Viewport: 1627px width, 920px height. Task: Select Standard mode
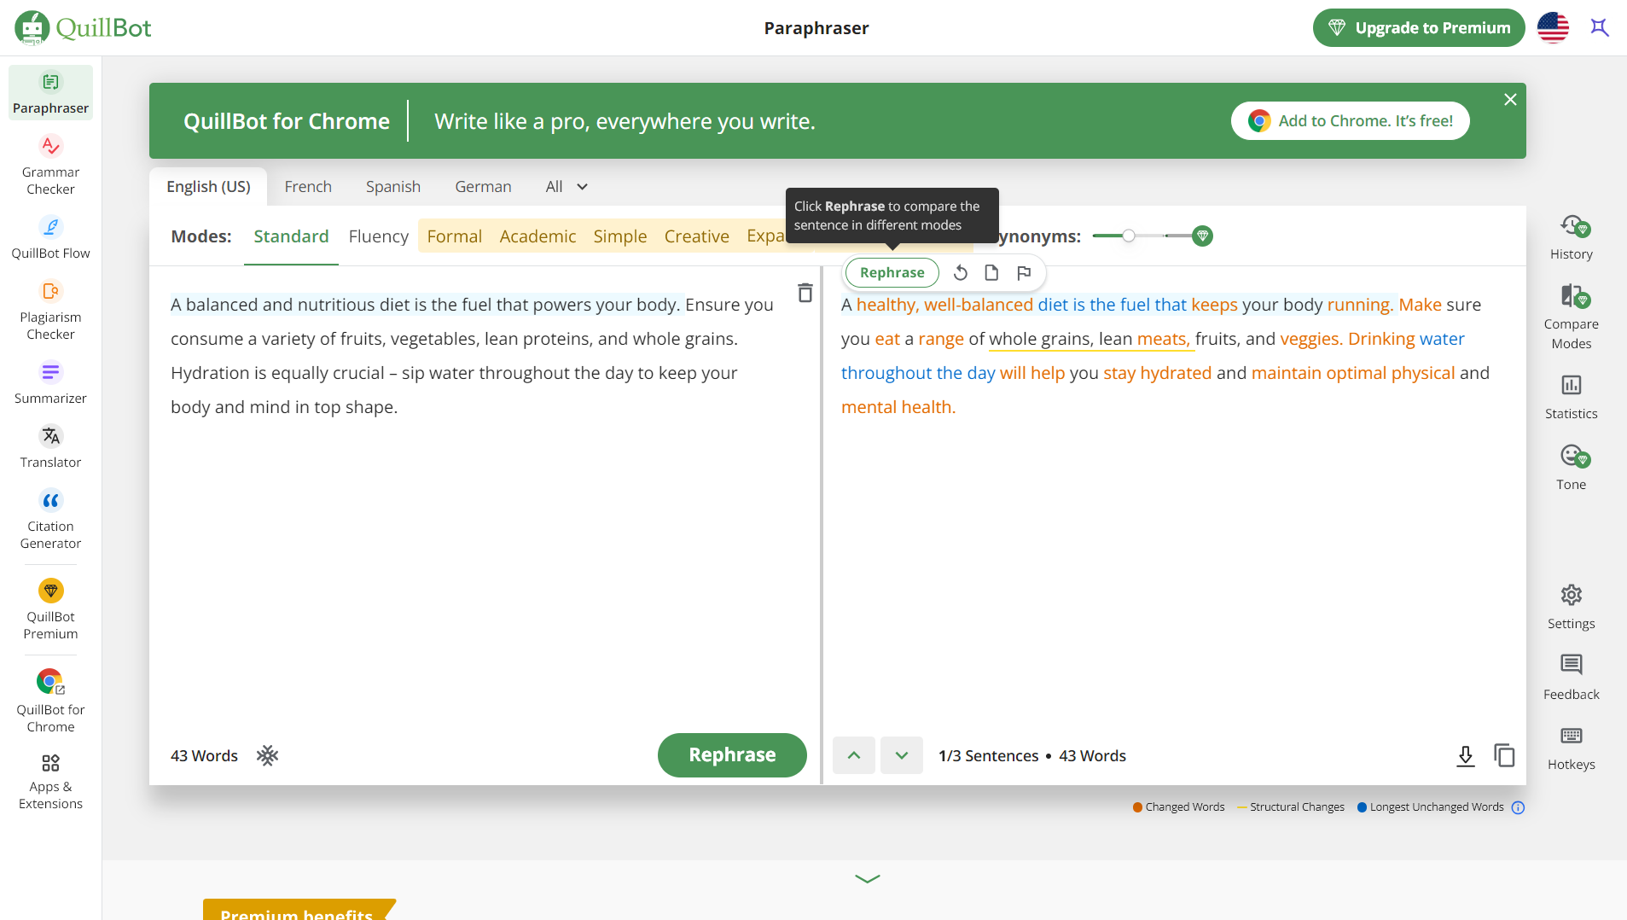(x=291, y=236)
